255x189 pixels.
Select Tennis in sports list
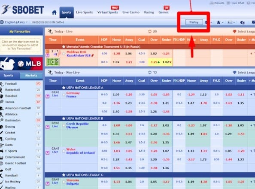(x=9, y=102)
